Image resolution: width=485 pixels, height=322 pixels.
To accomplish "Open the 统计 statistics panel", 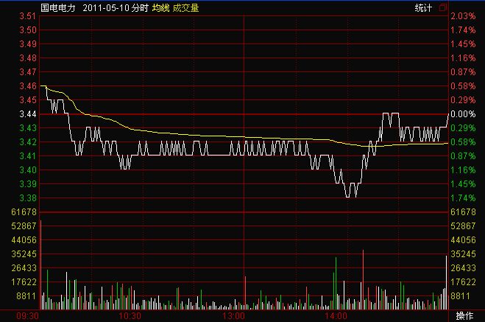I will pos(423,7).
